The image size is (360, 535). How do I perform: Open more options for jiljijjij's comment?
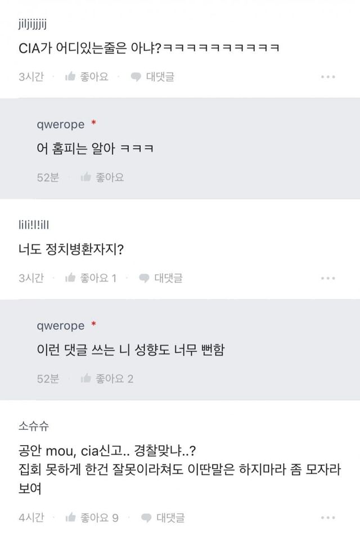(328, 77)
